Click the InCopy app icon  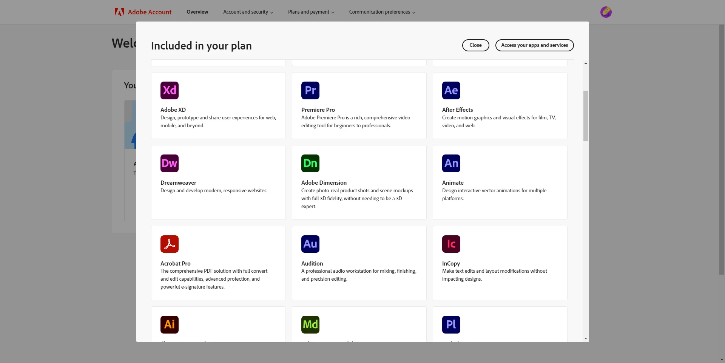point(451,244)
